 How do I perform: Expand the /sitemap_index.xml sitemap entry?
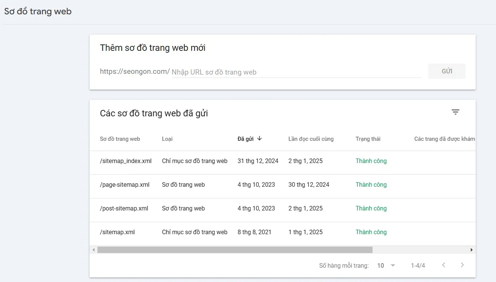point(126,161)
